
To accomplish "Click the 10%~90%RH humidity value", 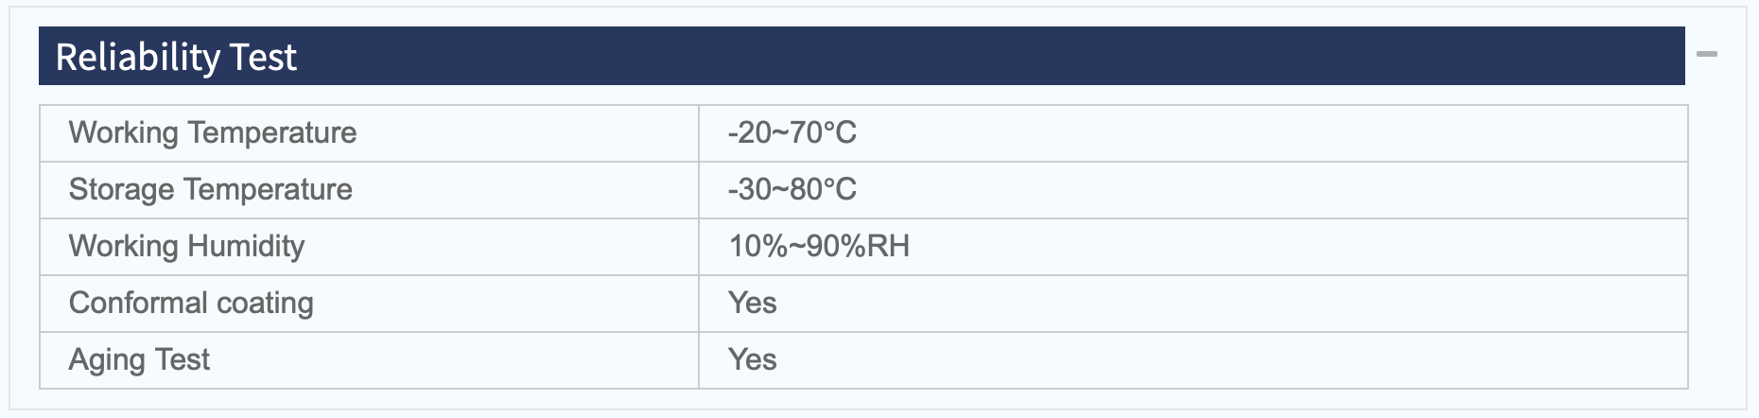I will pyautogui.click(x=818, y=246).
